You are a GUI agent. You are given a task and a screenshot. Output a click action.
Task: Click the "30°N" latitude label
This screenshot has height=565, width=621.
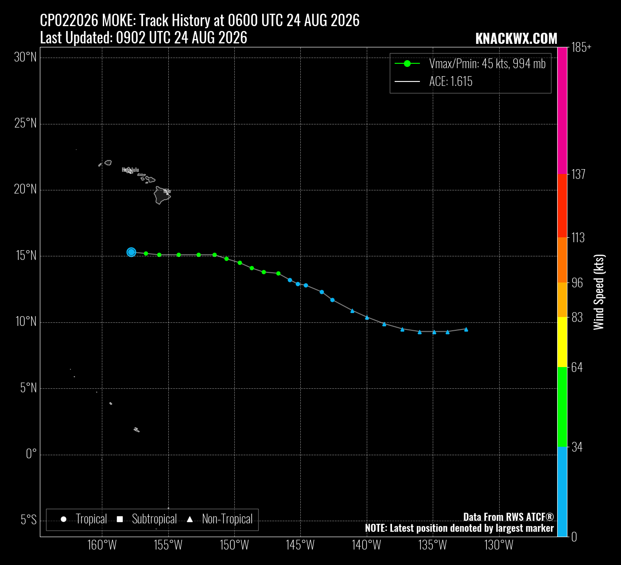25,57
